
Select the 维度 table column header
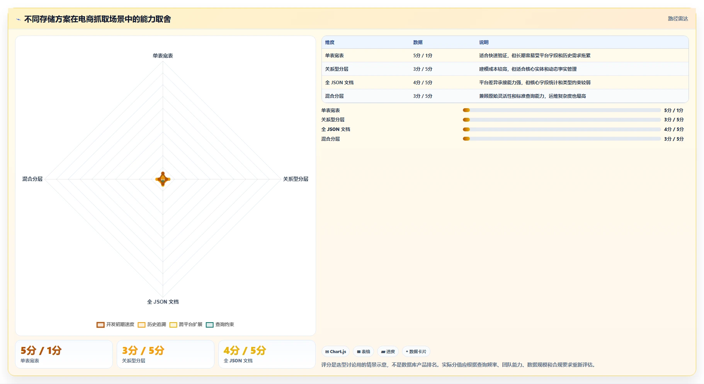point(330,42)
